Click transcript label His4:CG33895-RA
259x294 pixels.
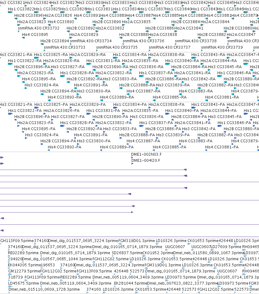pyautogui.click(x=39, y=79)
